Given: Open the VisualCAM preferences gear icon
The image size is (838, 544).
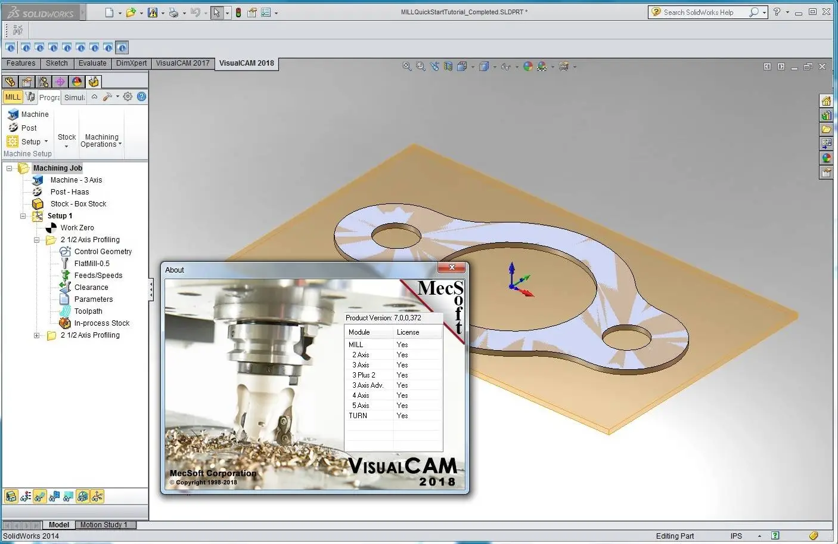Looking at the screenshot, I should pos(128,97).
